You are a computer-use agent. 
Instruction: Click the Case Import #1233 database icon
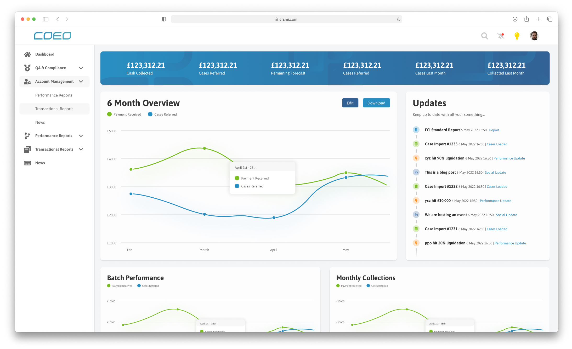[416, 144]
